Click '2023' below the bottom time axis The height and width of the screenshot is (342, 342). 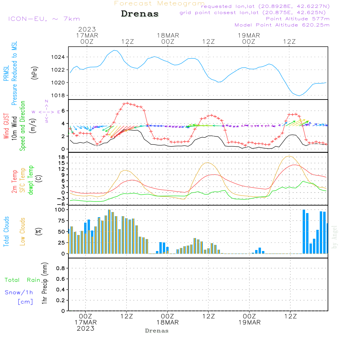pos(85,328)
